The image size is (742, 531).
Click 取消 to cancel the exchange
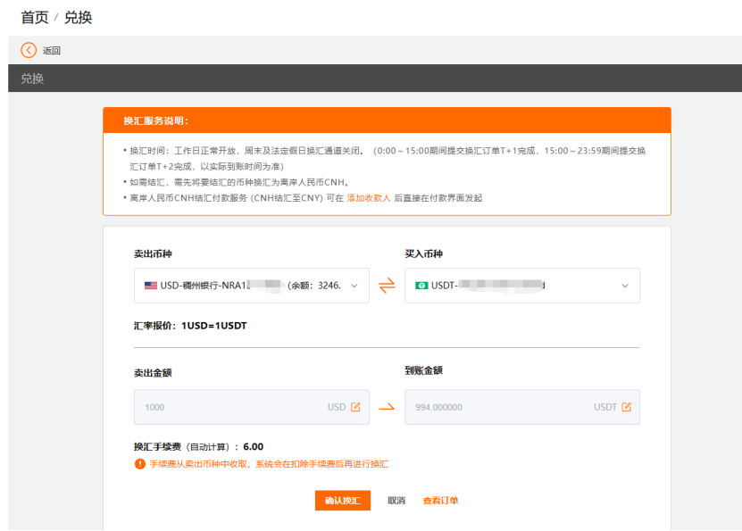396,501
